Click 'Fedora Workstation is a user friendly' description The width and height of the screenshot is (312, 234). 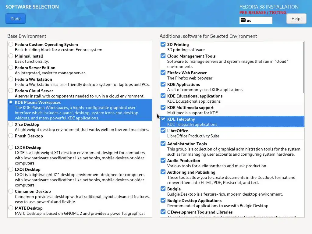[82, 84]
